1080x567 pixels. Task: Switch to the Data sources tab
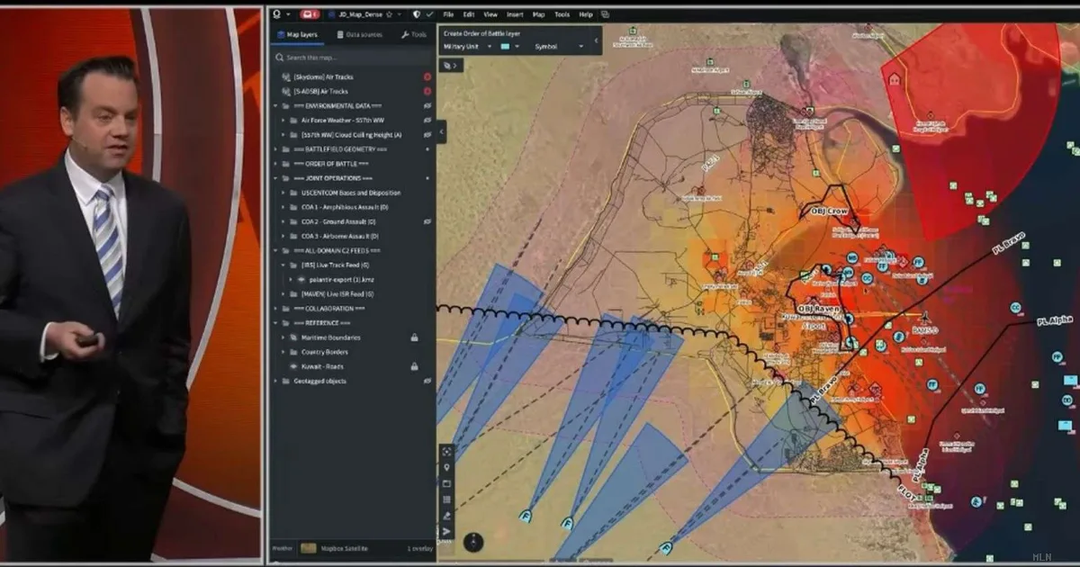coord(359,35)
